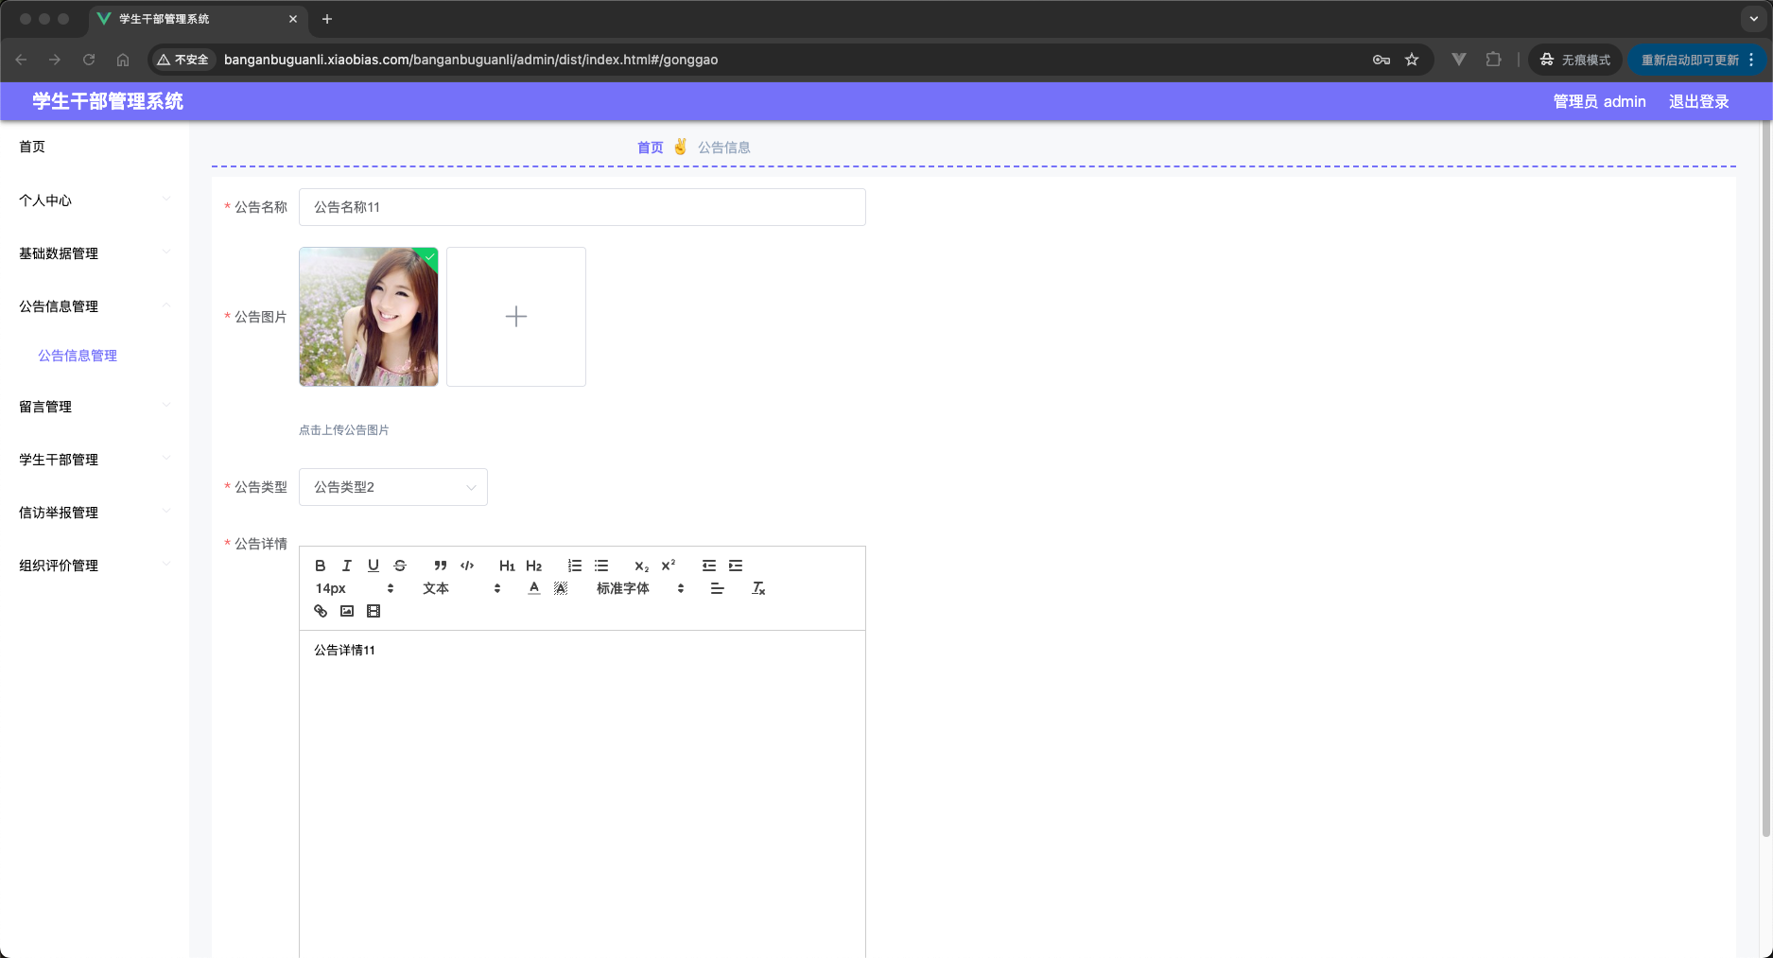Image resolution: width=1773 pixels, height=958 pixels.
Task: Click the browser address bar URL
Action: point(471,60)
